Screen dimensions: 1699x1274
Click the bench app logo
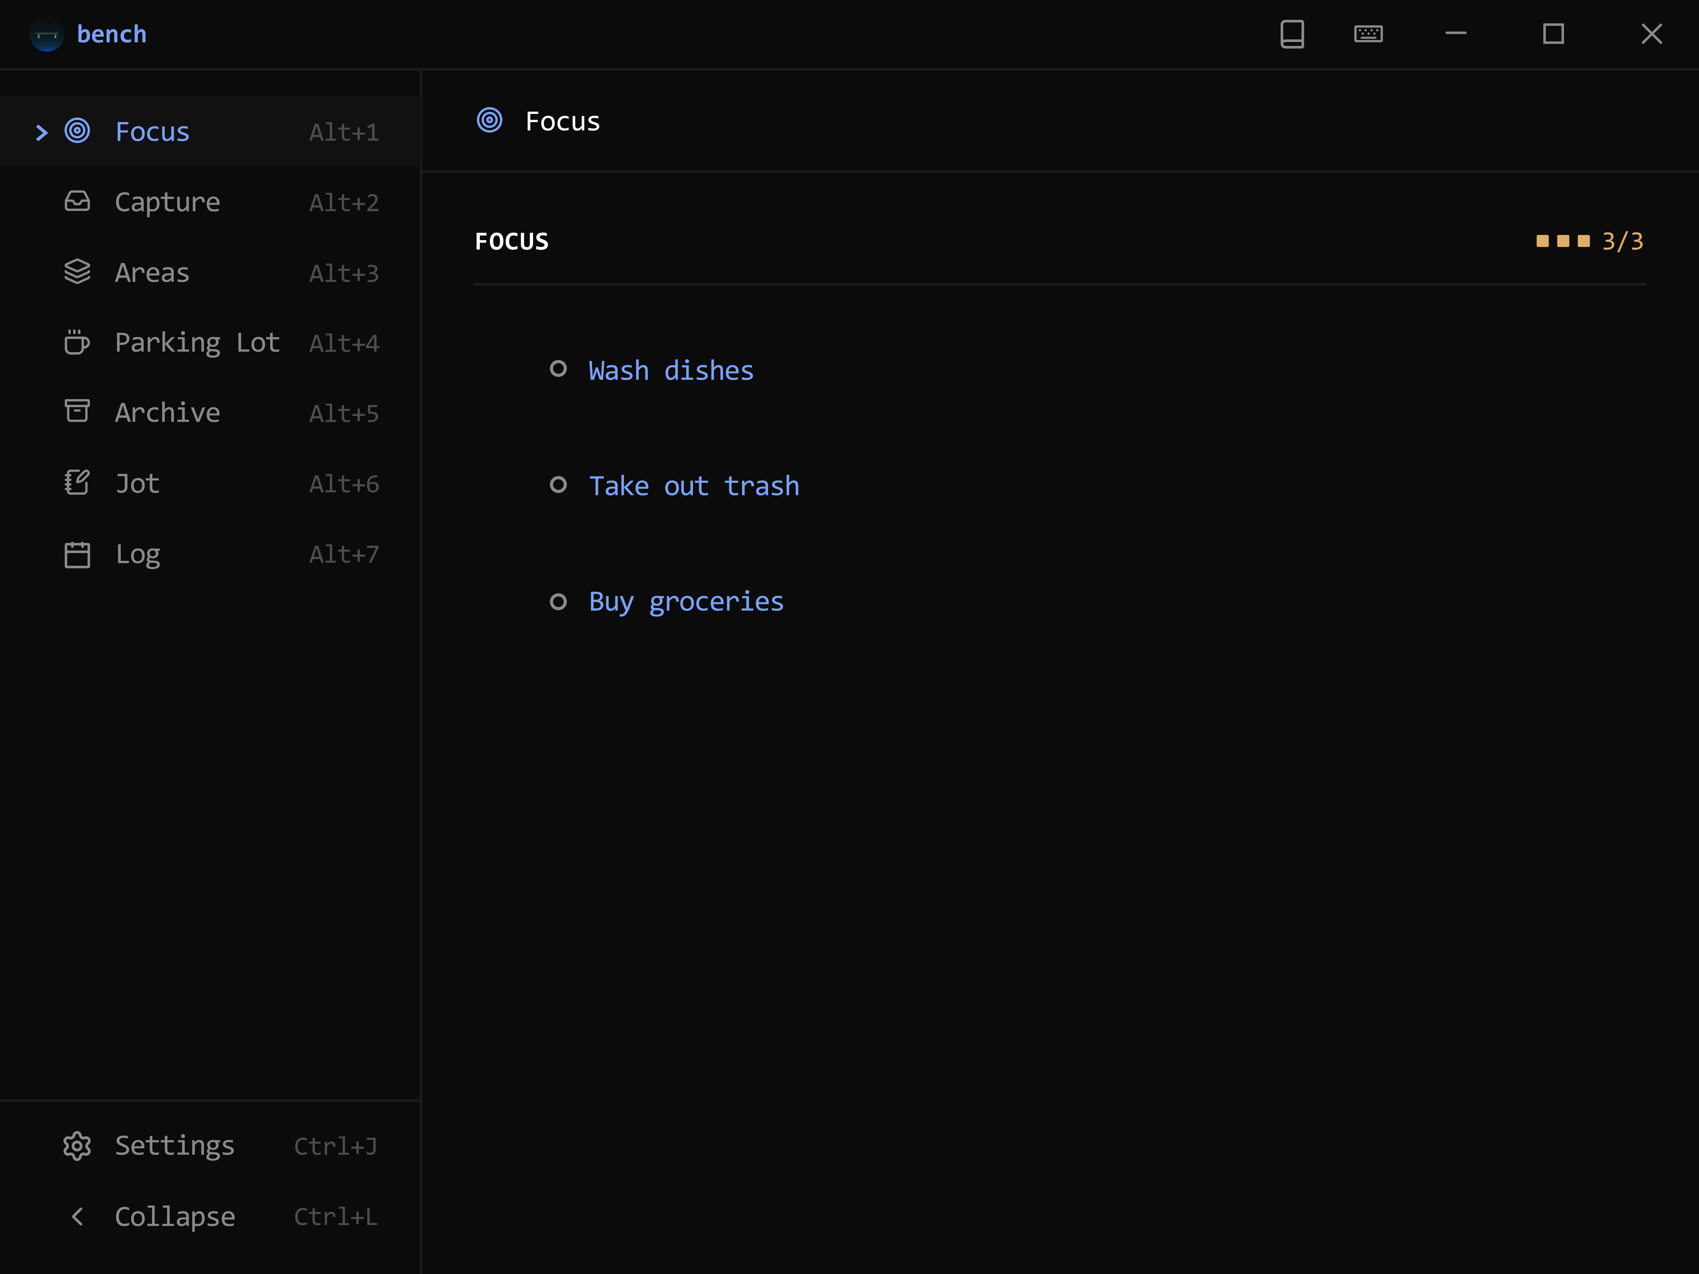pos(46,35)
